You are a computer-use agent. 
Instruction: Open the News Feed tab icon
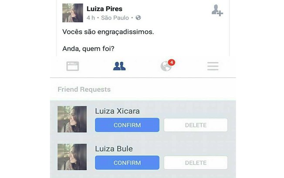(x=73, y=66)
